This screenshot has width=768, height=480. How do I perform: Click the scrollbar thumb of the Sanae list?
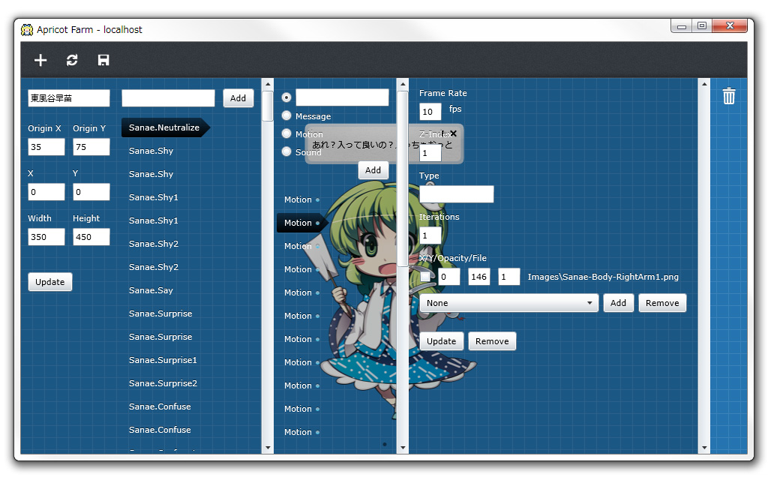268,106
